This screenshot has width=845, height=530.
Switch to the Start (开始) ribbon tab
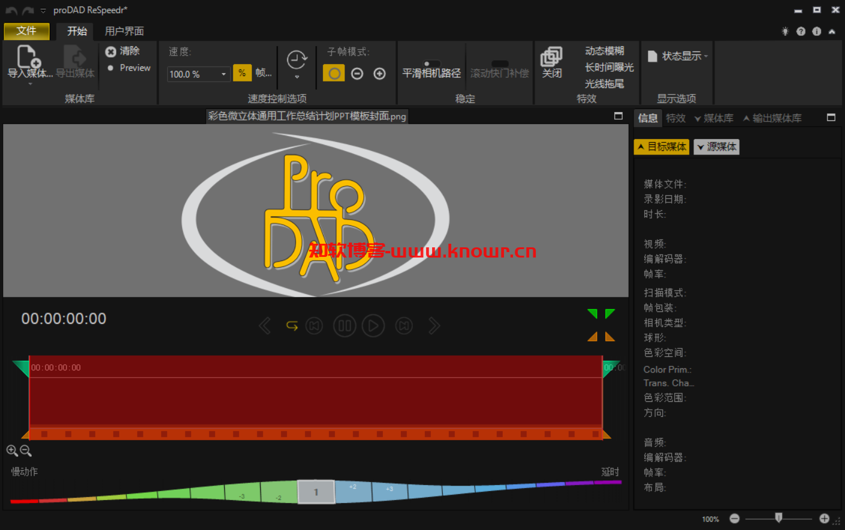(x=77, y=31)
